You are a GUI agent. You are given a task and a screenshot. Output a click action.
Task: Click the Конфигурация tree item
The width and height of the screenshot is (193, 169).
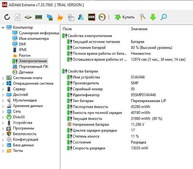pos(25,139)
